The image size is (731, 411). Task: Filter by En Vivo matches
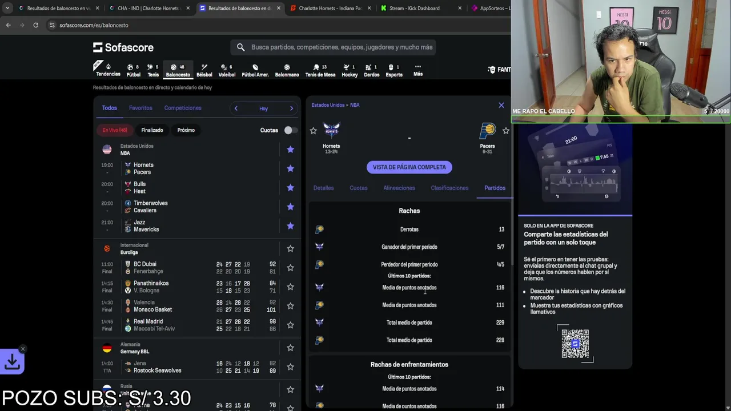tap(115, 130)
